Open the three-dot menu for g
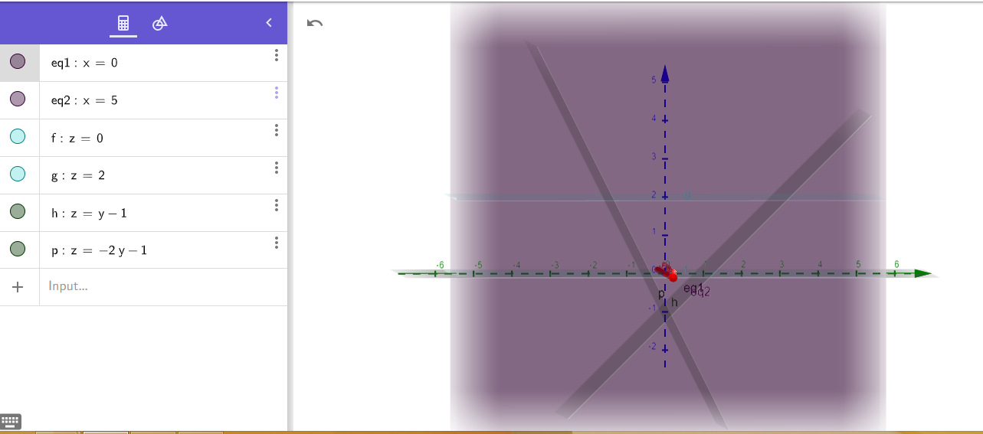 (x=276, y=168)
